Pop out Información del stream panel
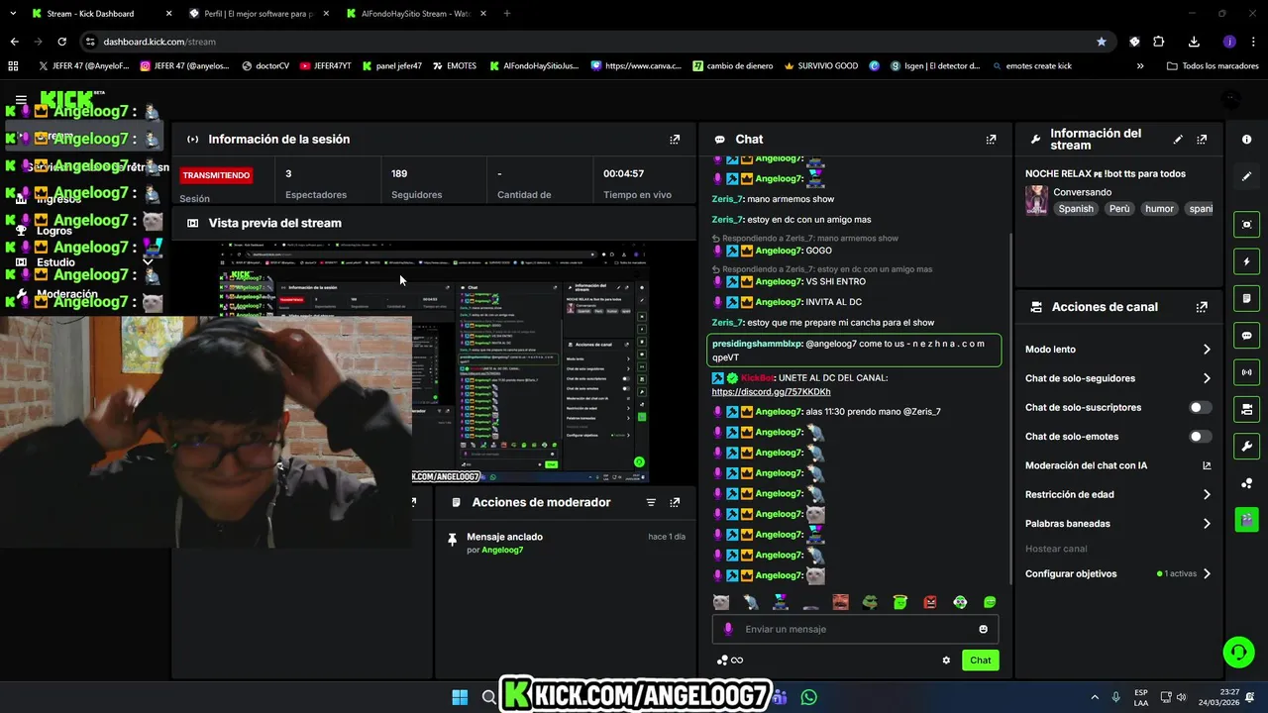 coord(1202,140)
